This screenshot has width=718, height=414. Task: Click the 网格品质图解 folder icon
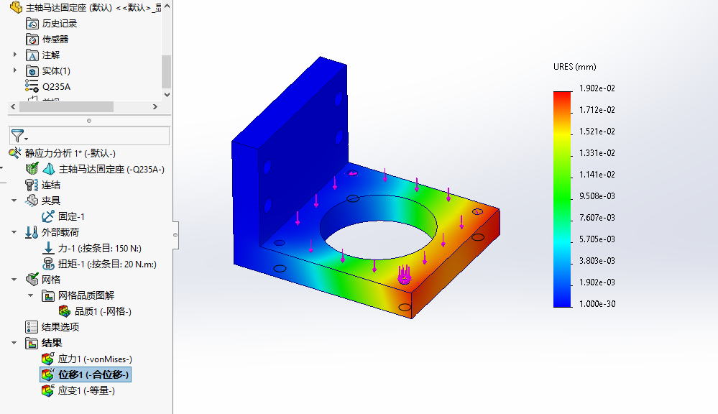tap(48, 295)
